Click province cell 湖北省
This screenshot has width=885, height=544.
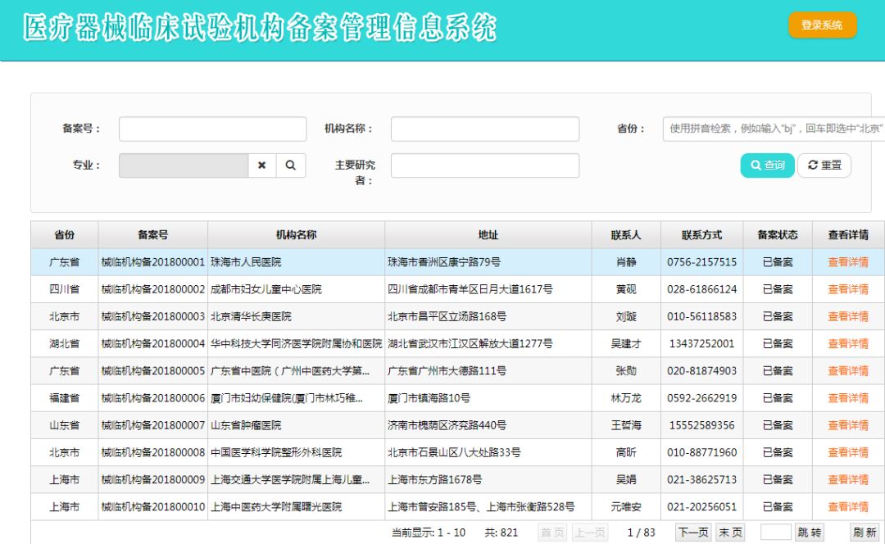[x=65, y=343]
